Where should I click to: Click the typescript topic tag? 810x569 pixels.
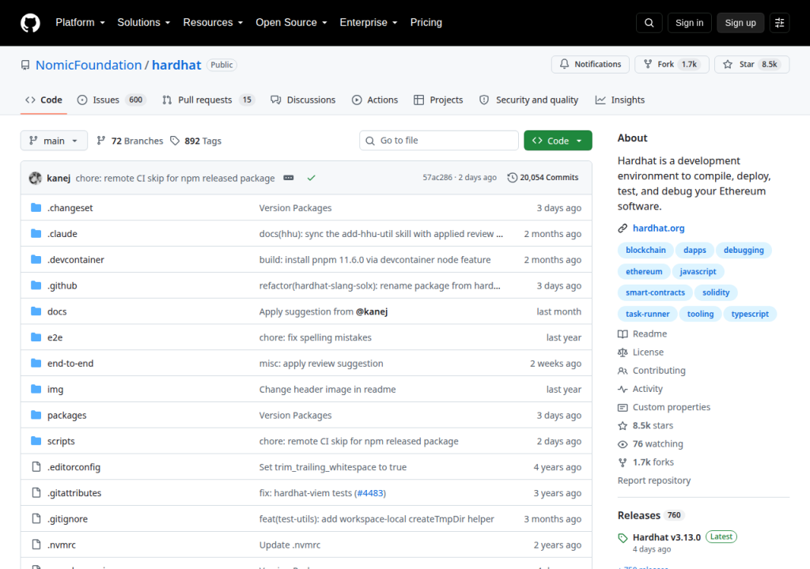750,314
